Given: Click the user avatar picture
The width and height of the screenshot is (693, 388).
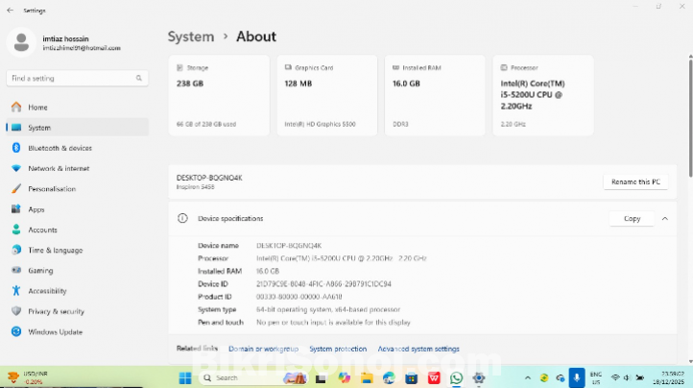Looking at the screenshot, I should pos(21,42).
